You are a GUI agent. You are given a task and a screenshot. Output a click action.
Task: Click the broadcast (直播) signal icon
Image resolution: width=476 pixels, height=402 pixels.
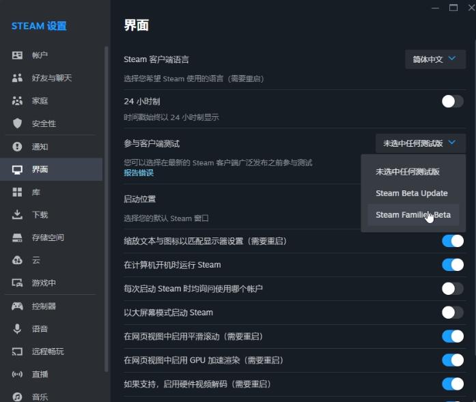[x=17, y=374]
